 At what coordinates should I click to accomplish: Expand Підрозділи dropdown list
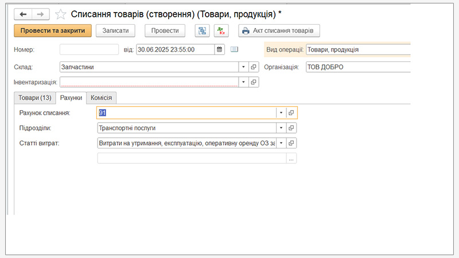pos(281,128)
